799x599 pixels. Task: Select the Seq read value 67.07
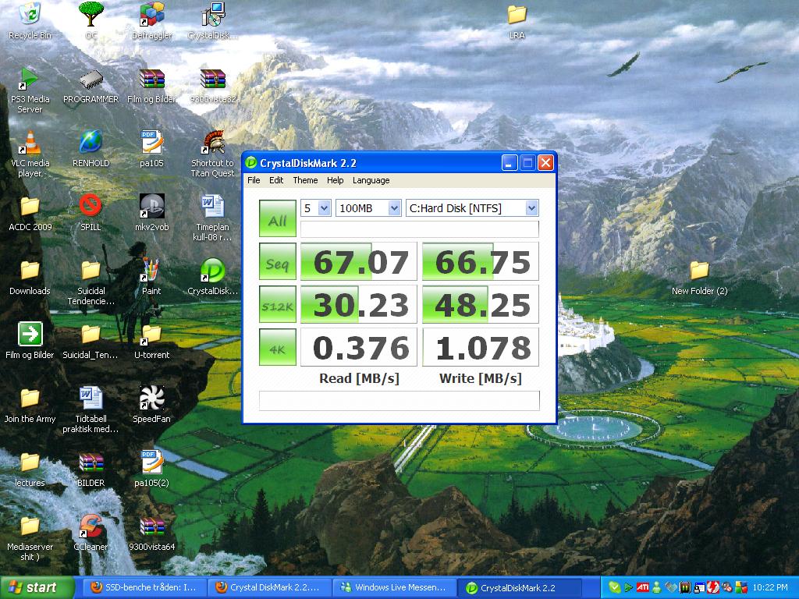[x=359, y=262]
